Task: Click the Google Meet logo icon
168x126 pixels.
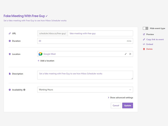Action: 41,54
